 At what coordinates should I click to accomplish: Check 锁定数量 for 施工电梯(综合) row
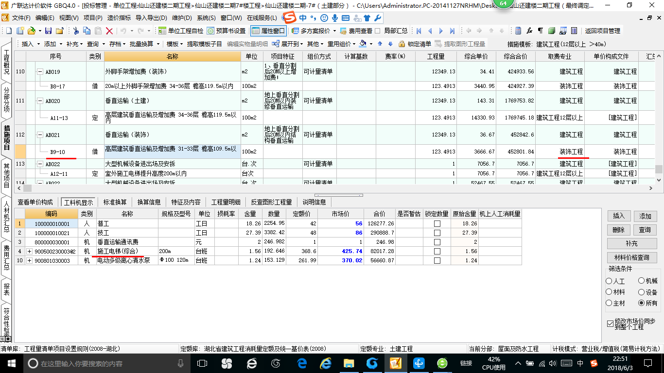(437, 252)
